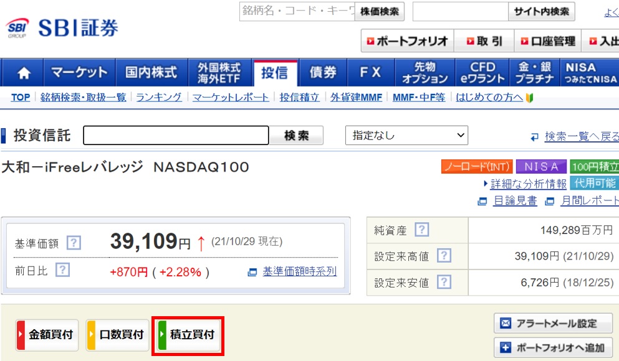Screen dimensions: 619x361
Task: Switch to the FX tab
Action: click(370, 73)
